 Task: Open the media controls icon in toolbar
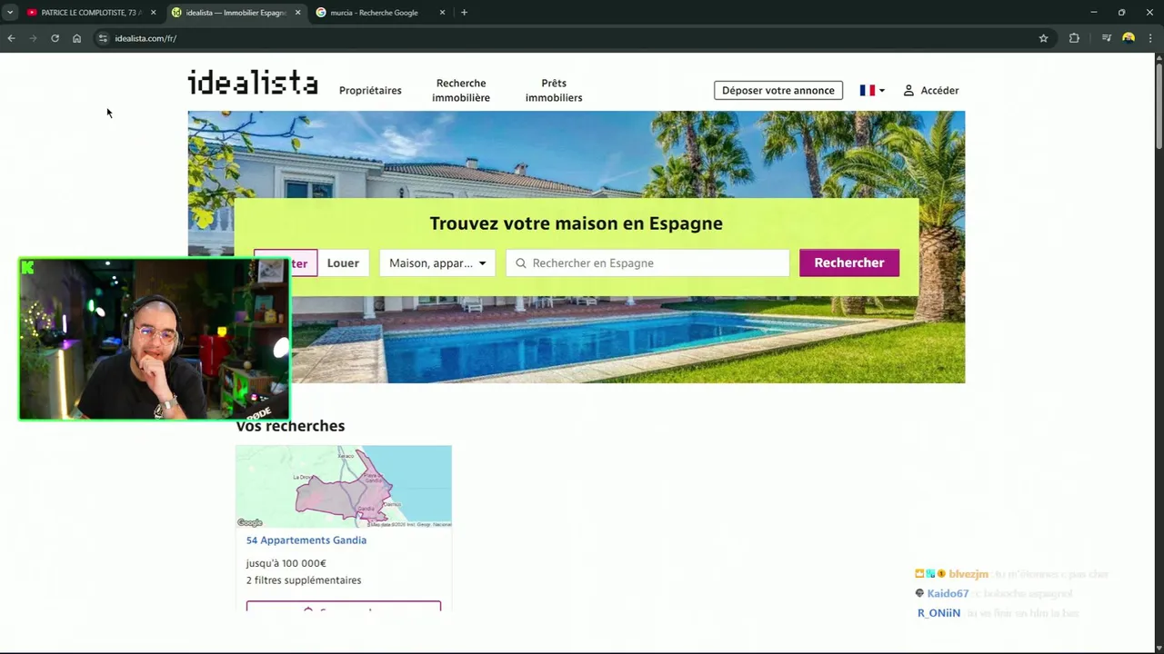coord(1106,38)
